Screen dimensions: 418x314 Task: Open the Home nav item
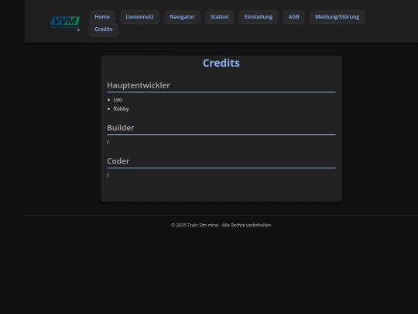102,17
